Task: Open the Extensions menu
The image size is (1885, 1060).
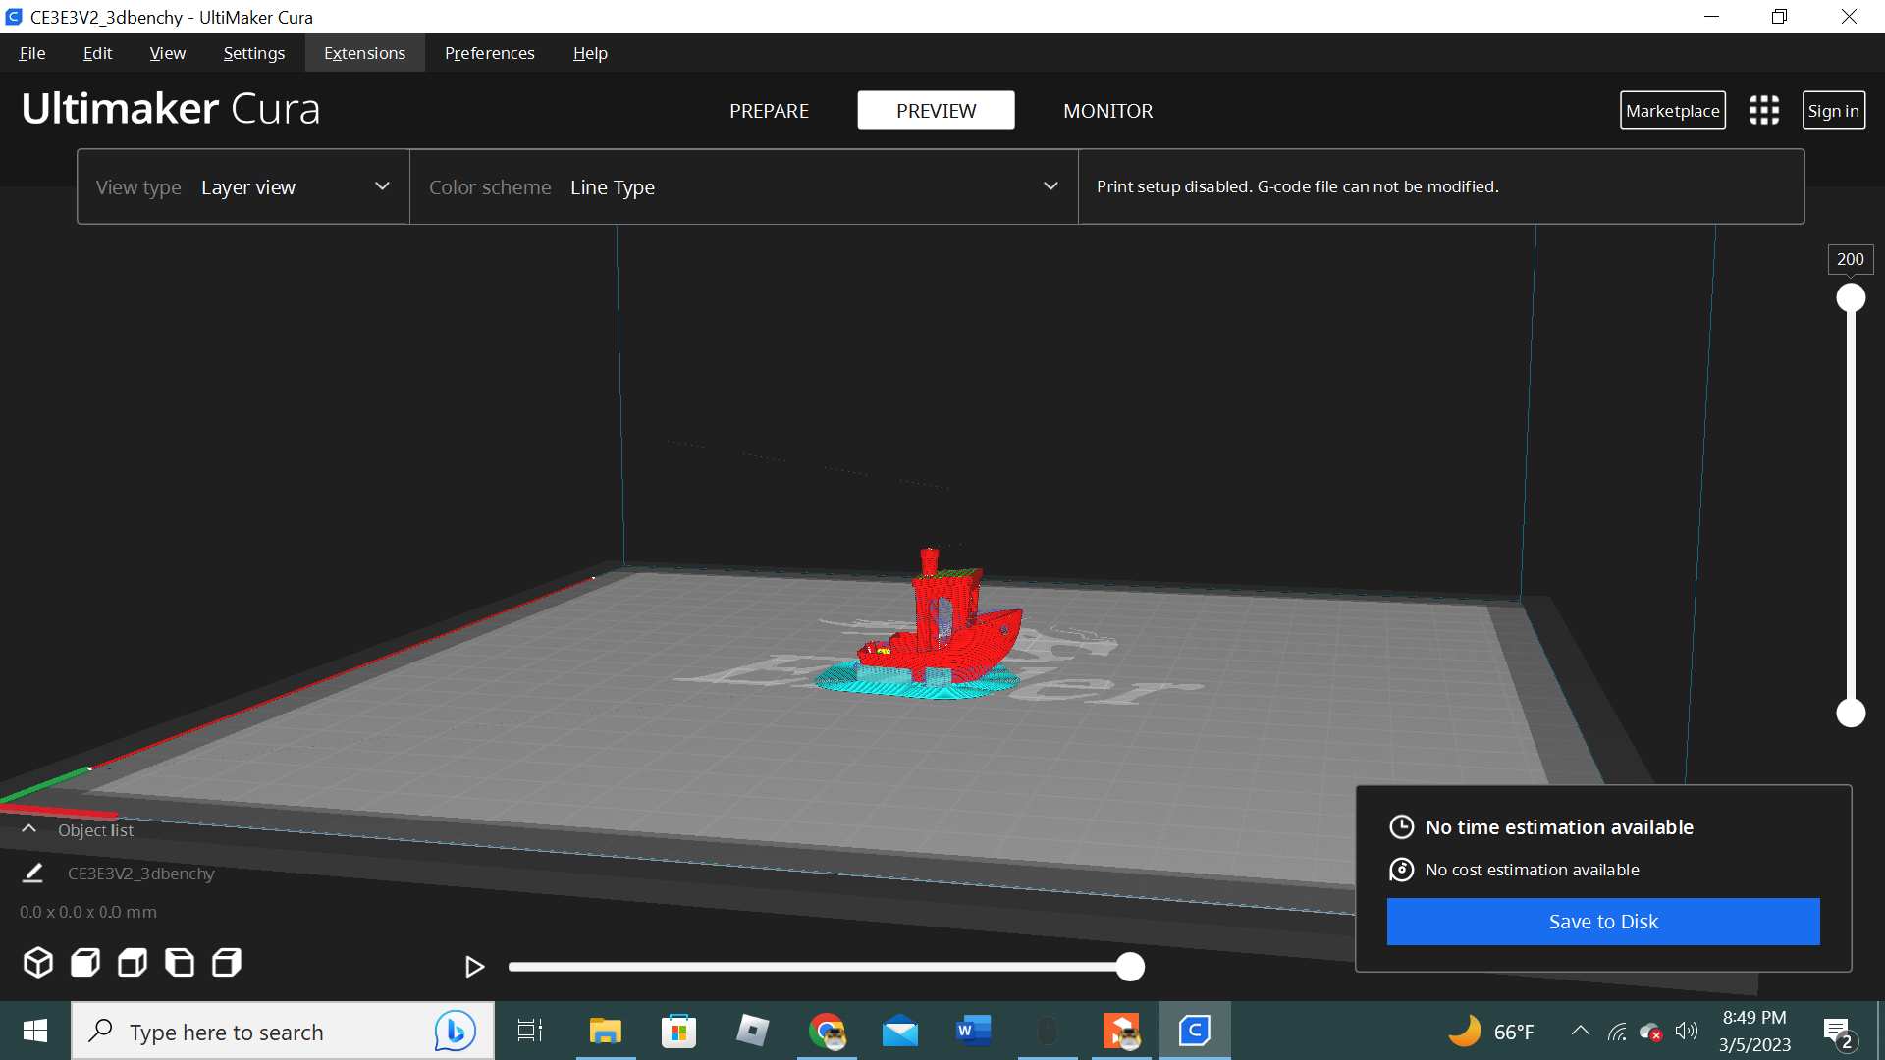Action: tap(364, 53)
